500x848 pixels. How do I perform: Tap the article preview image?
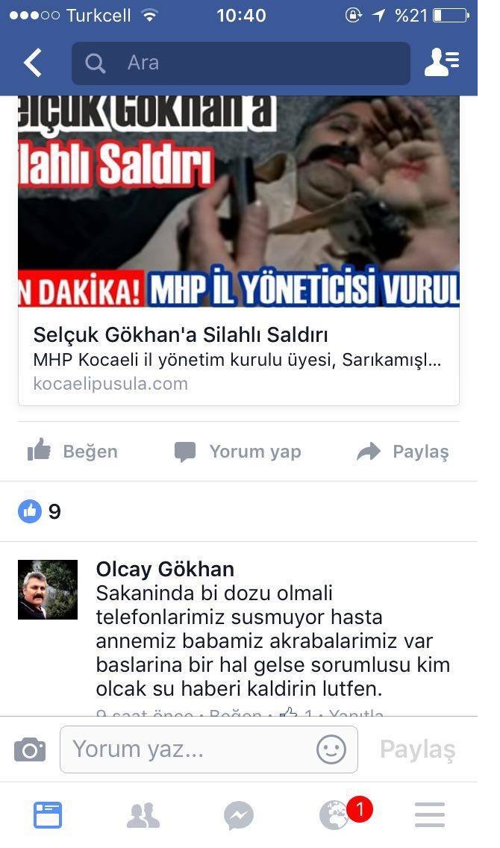(239, 202)
